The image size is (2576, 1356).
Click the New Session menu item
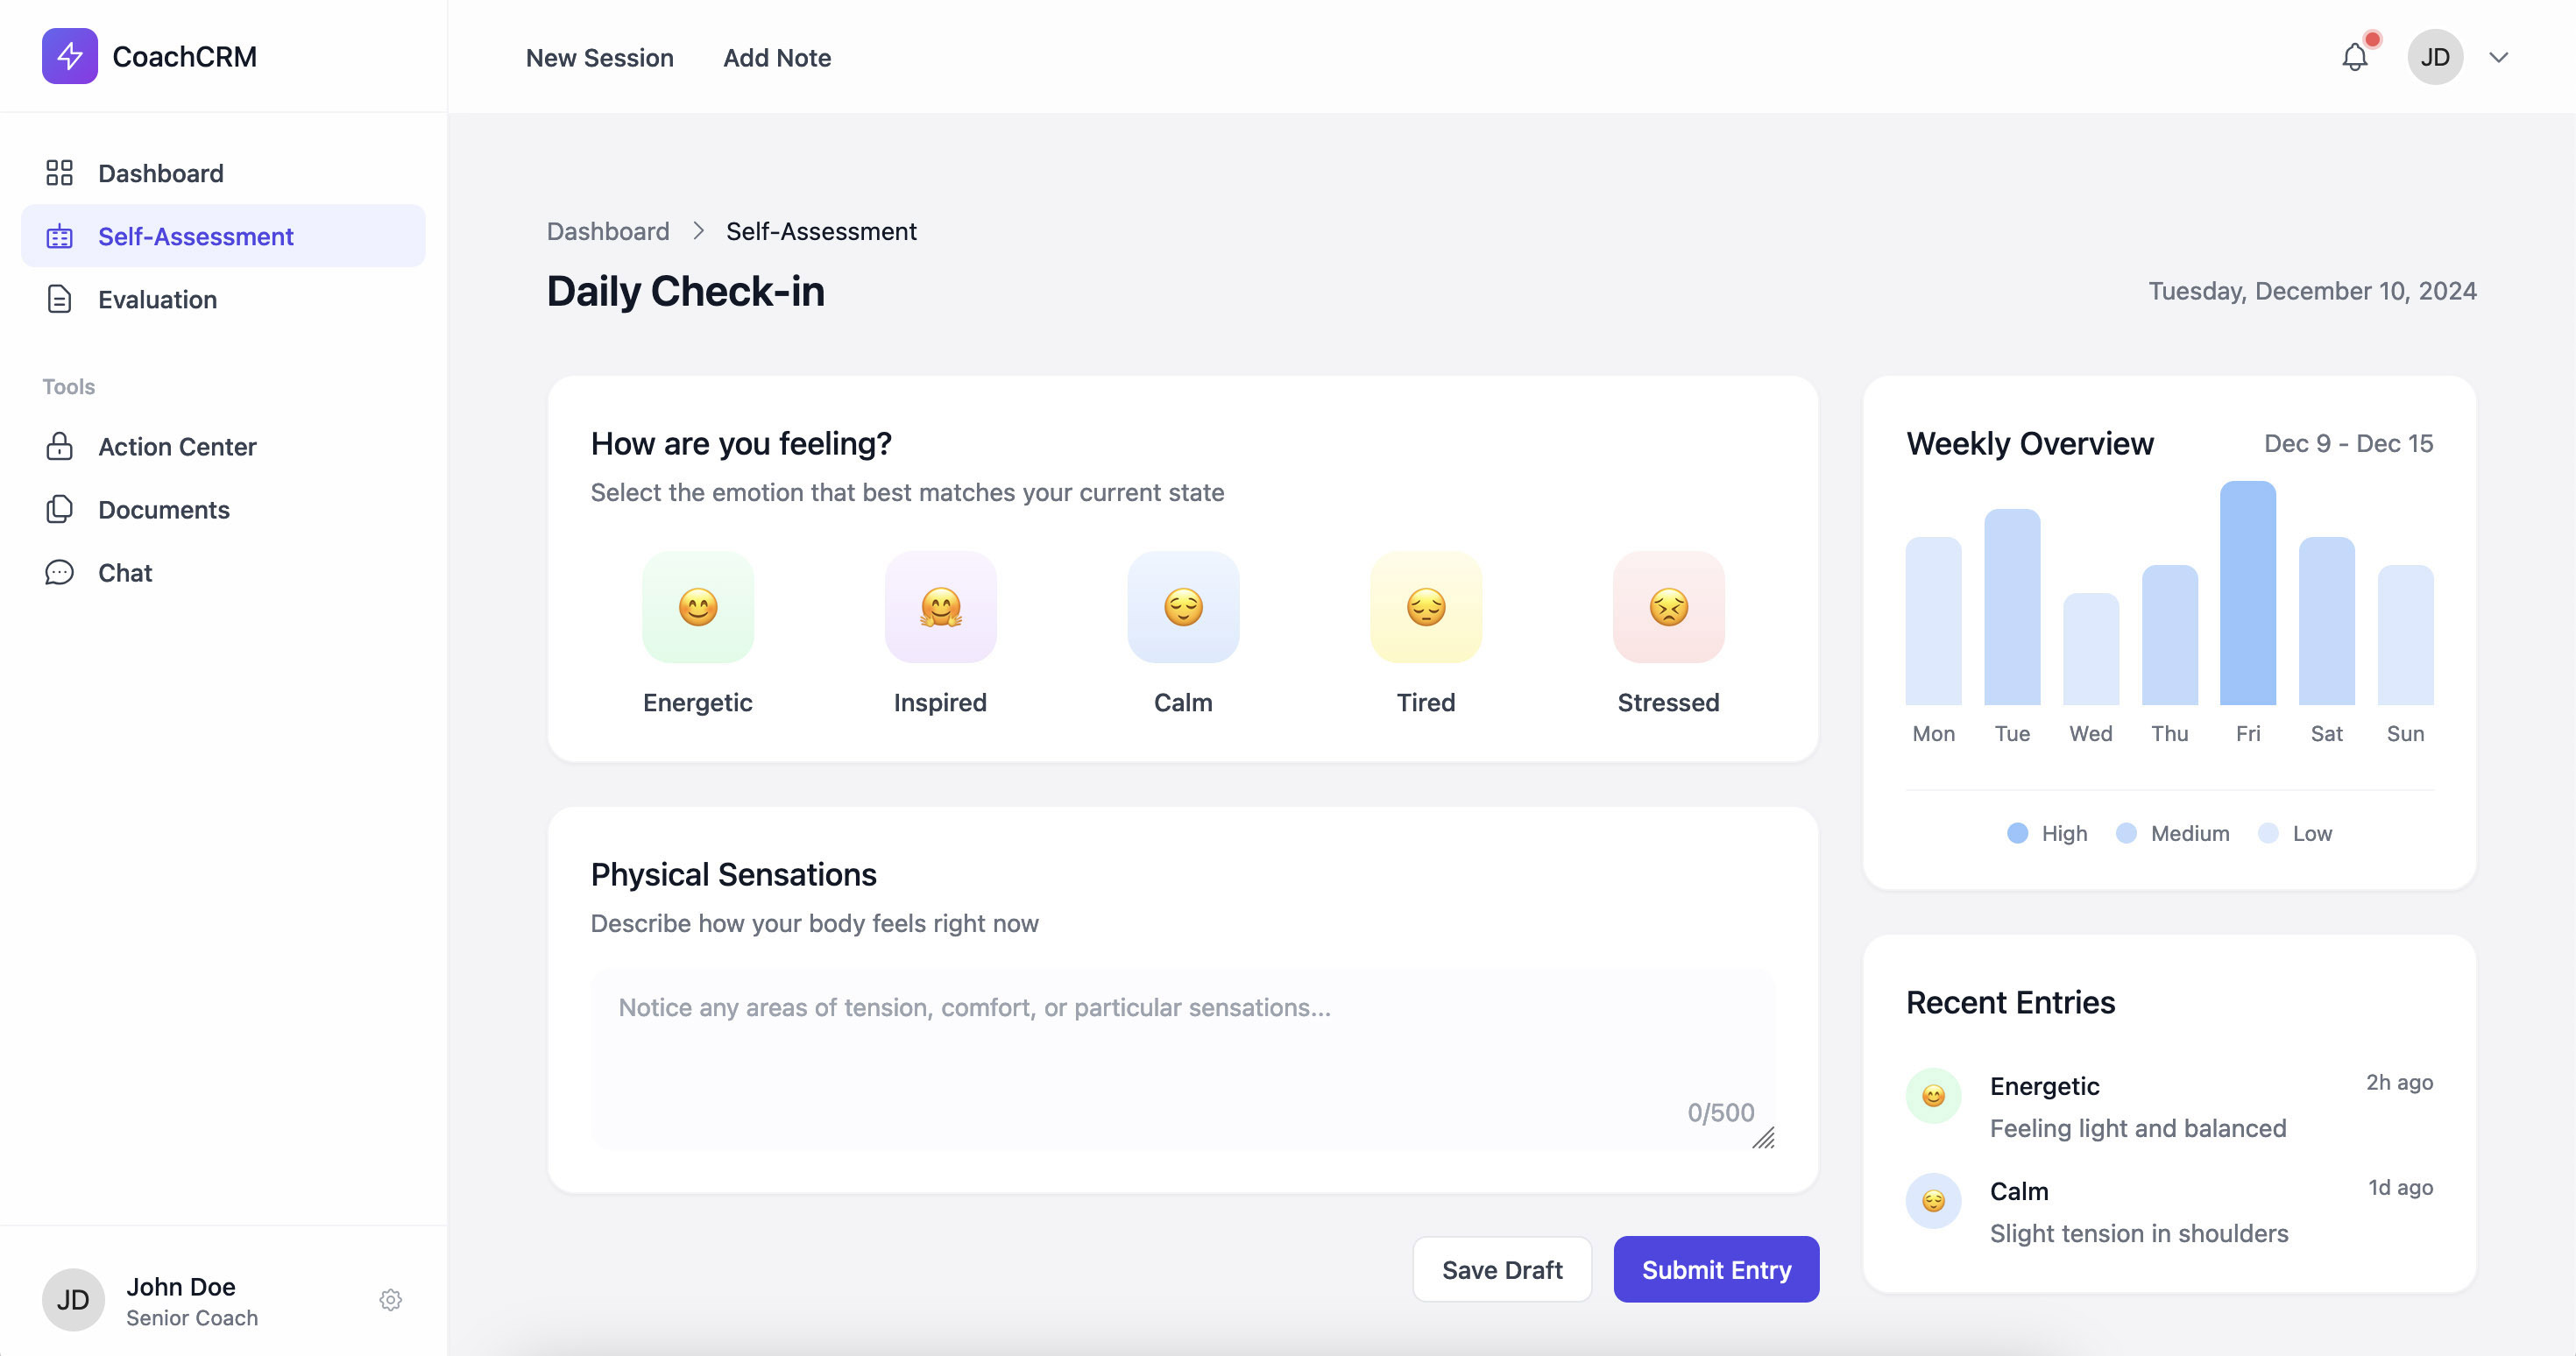[599, 56]
